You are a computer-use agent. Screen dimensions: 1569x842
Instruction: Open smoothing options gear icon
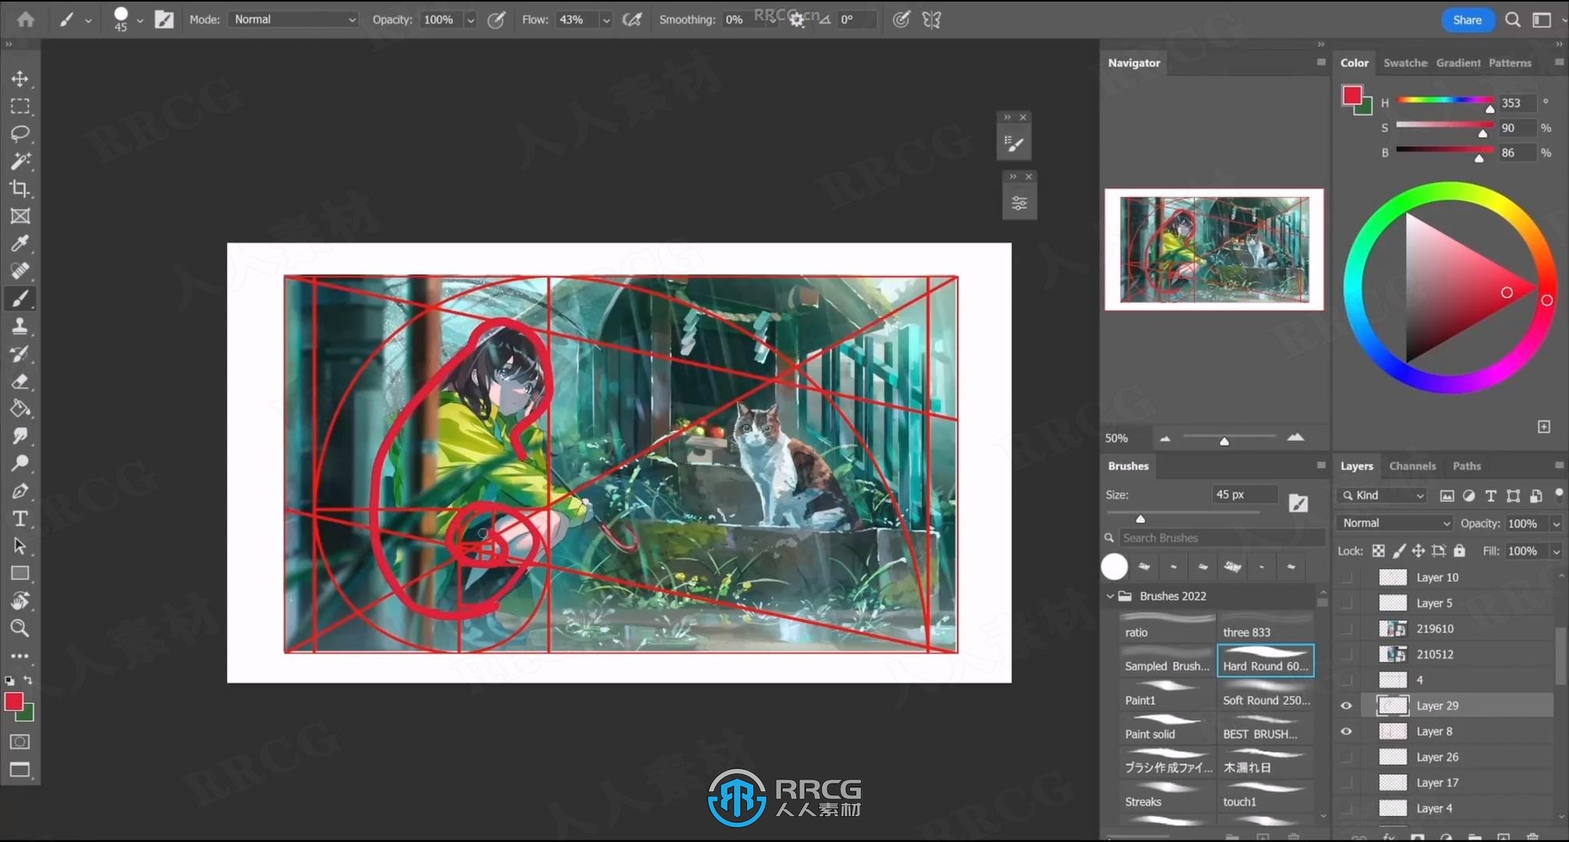click(797, 20)
